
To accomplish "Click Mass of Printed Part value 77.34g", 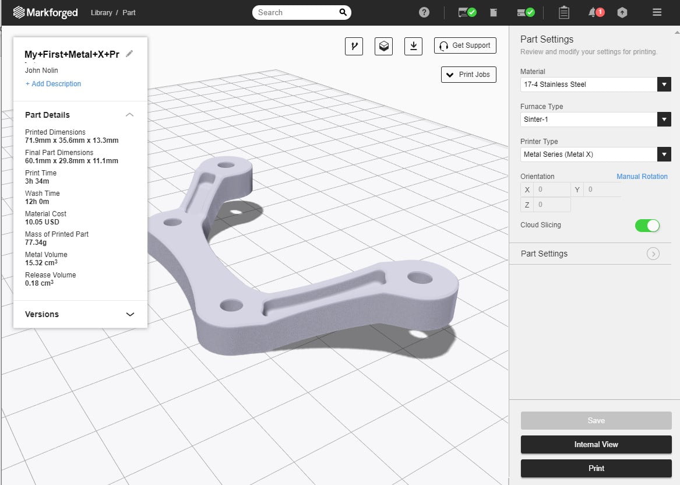I will pos(36,242).
